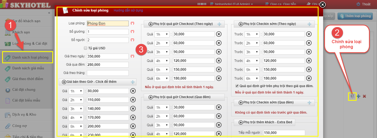Click the pencil edit room type icon

pyautogui.click(x=352, y=96)
